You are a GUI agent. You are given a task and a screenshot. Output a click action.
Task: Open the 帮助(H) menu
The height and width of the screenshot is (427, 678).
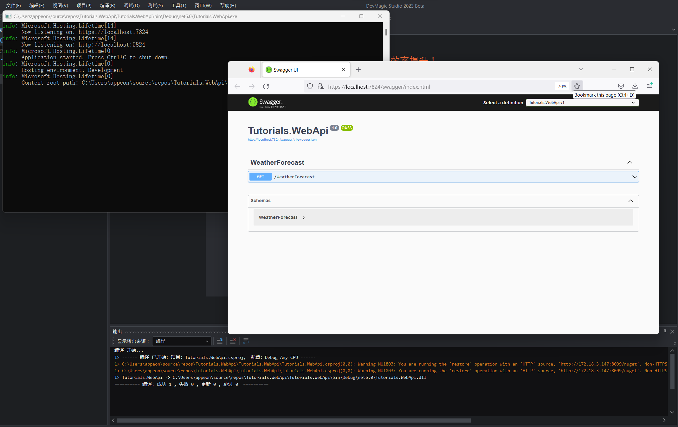(228, 6)
